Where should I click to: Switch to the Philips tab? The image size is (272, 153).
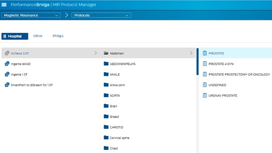58,36
